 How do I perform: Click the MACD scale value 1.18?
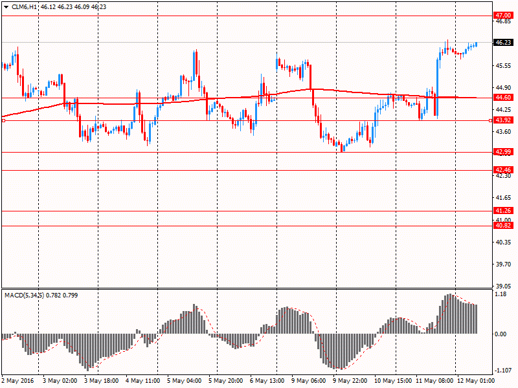(501, 294)
